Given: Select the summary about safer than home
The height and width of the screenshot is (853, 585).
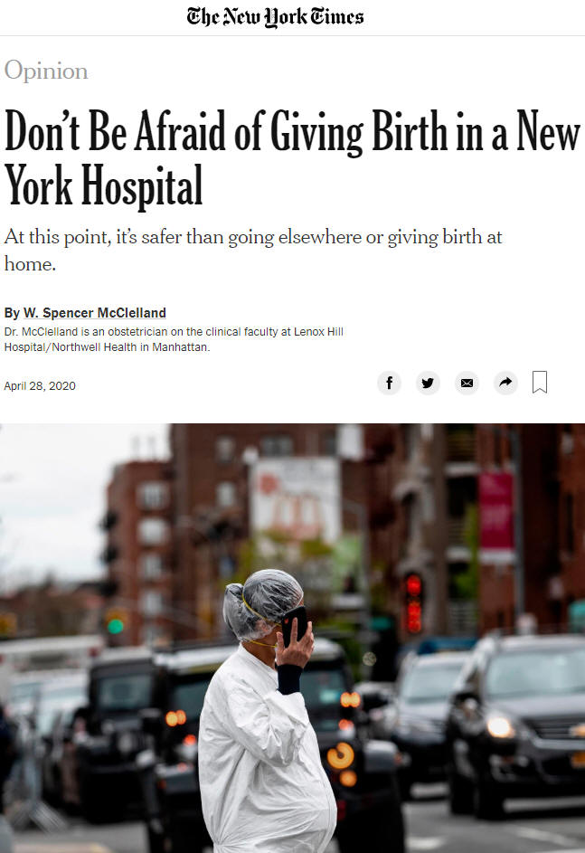Looking at the screenshot, I should pyautogui.click(x=253, y=250).
